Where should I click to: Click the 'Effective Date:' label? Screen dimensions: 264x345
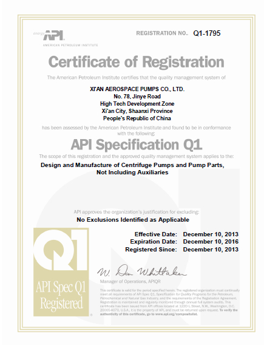click(156, 234)
